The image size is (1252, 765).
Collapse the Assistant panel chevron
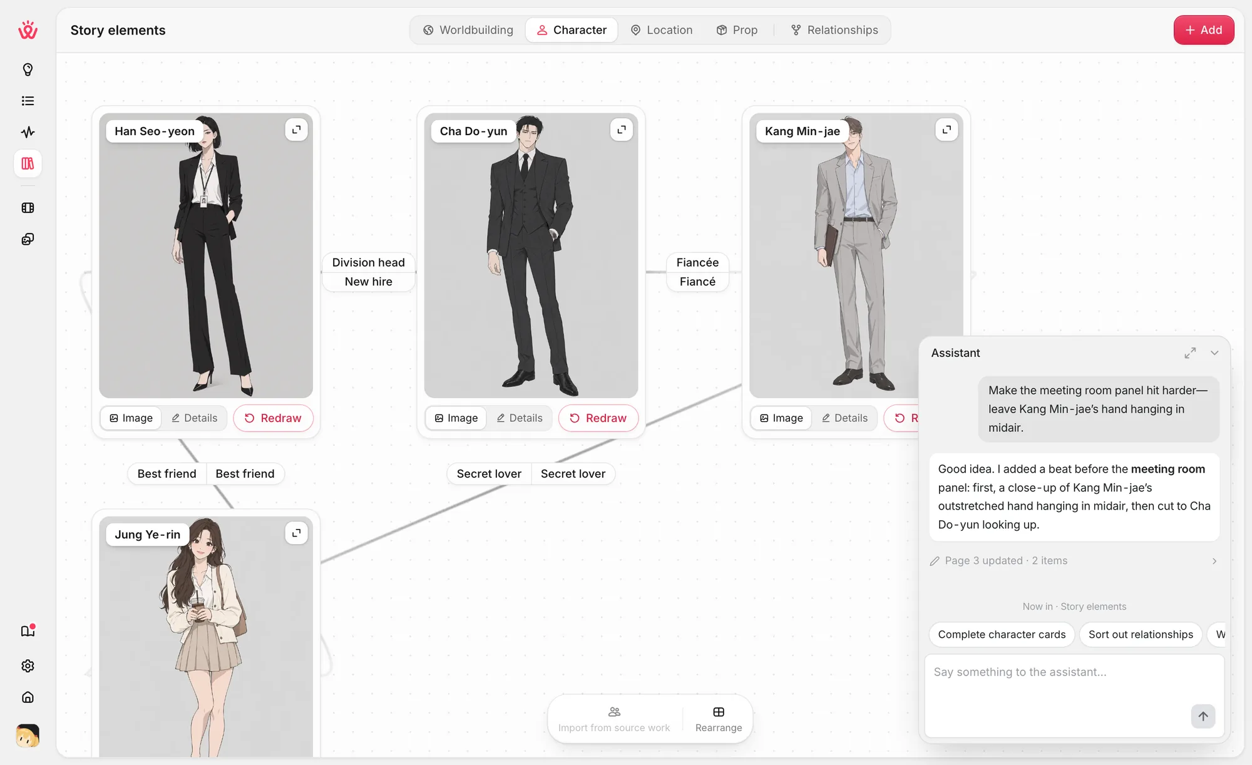1214,353
